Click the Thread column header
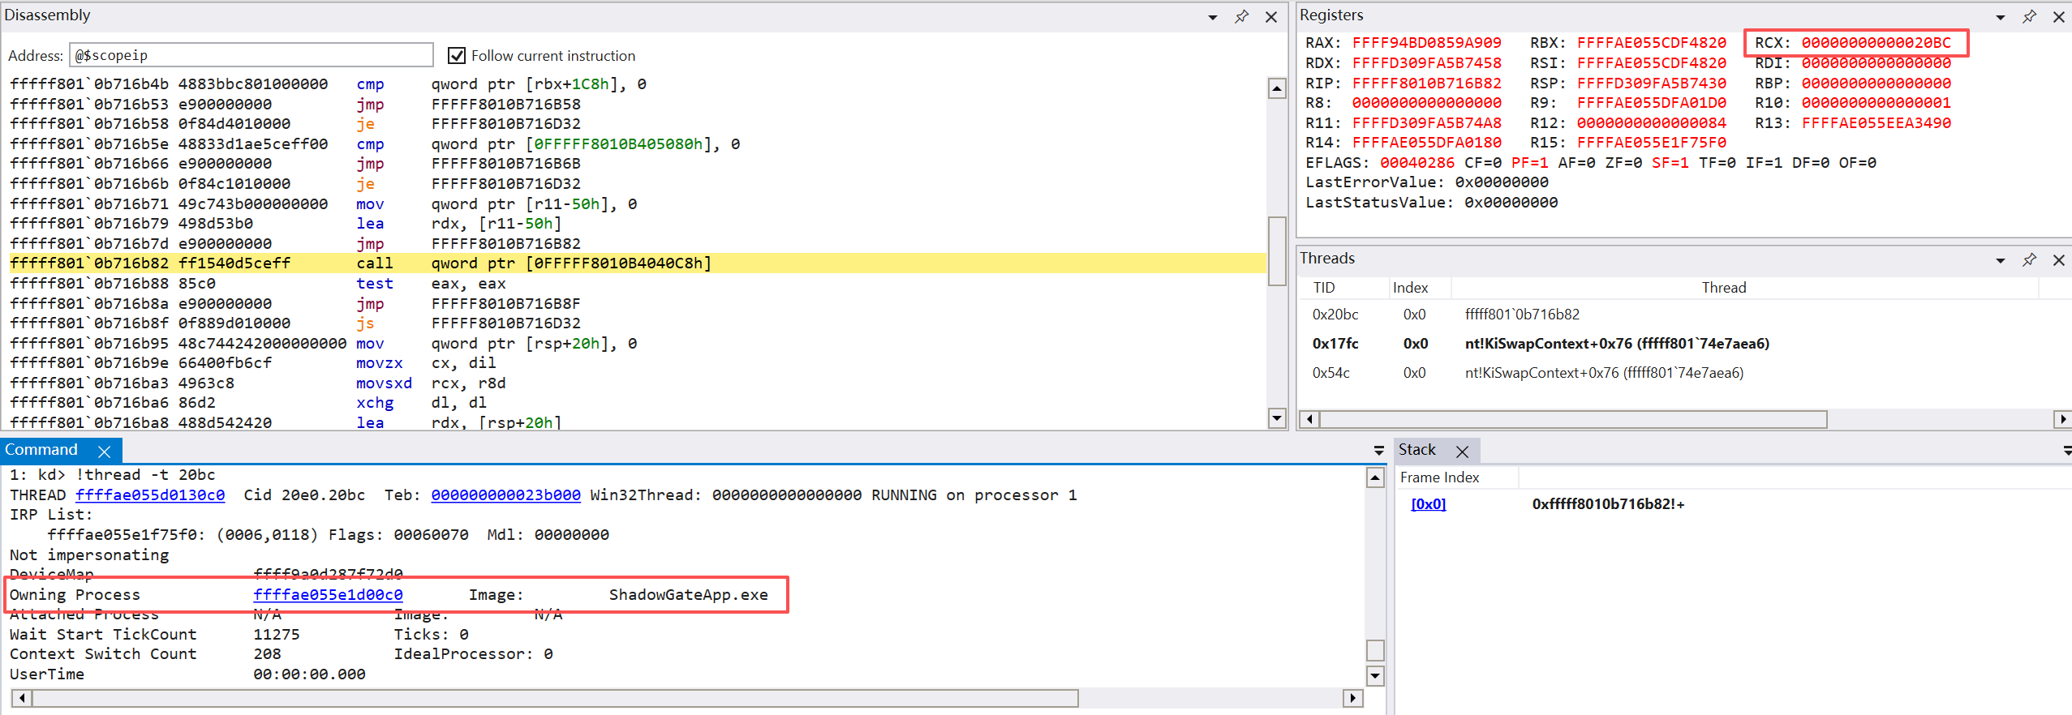The image size is (2072, 715). (x=1723, y=288)
